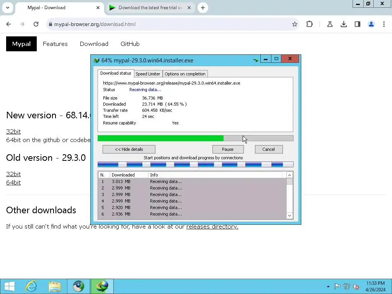Reload the Mypal download page

pos(36,24)
